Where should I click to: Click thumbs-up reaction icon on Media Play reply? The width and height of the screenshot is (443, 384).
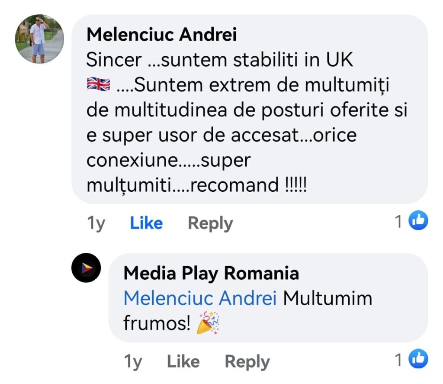point(418,359)
